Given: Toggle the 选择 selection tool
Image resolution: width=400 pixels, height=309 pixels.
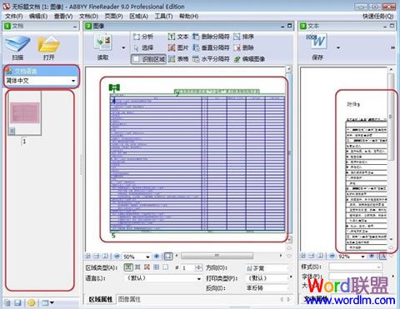Looking at the screenshot, I should 143,47.
